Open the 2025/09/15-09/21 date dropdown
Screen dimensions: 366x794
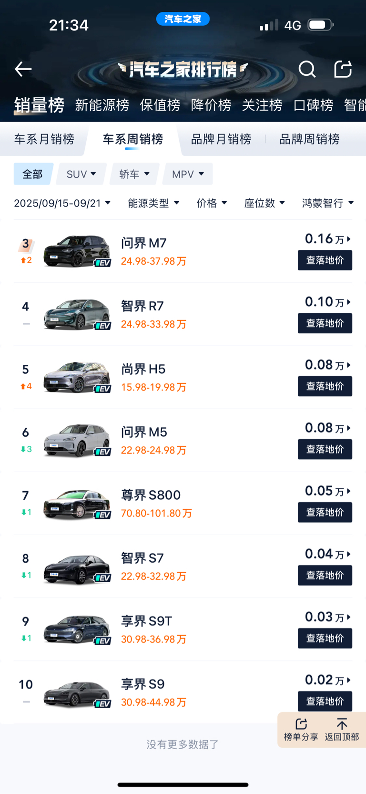(62, 203)
